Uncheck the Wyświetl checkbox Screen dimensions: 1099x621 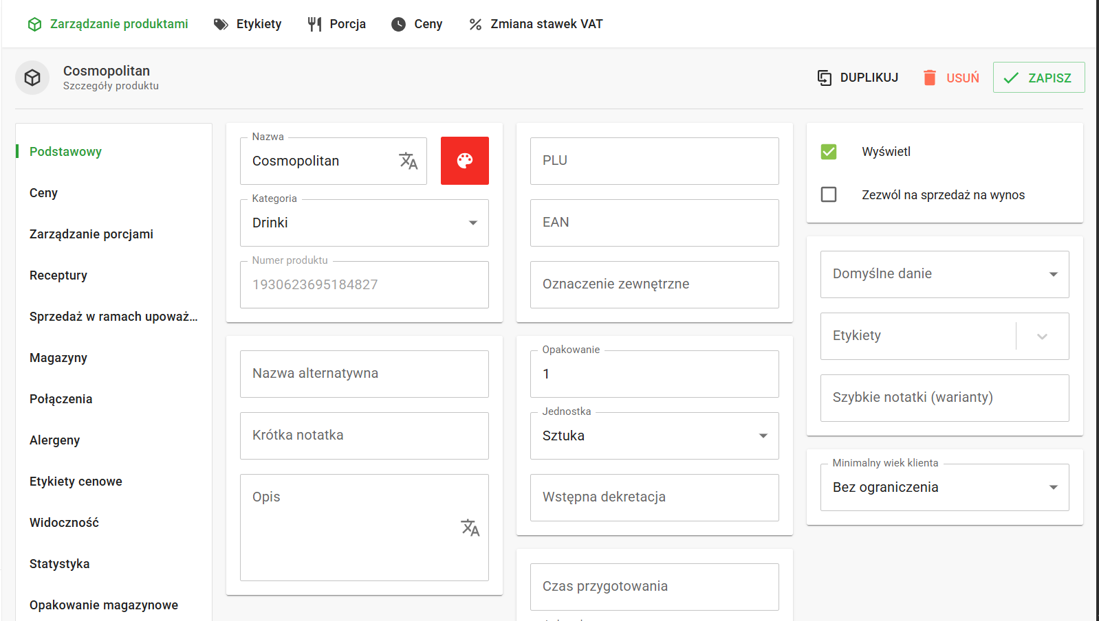[829, 152]
